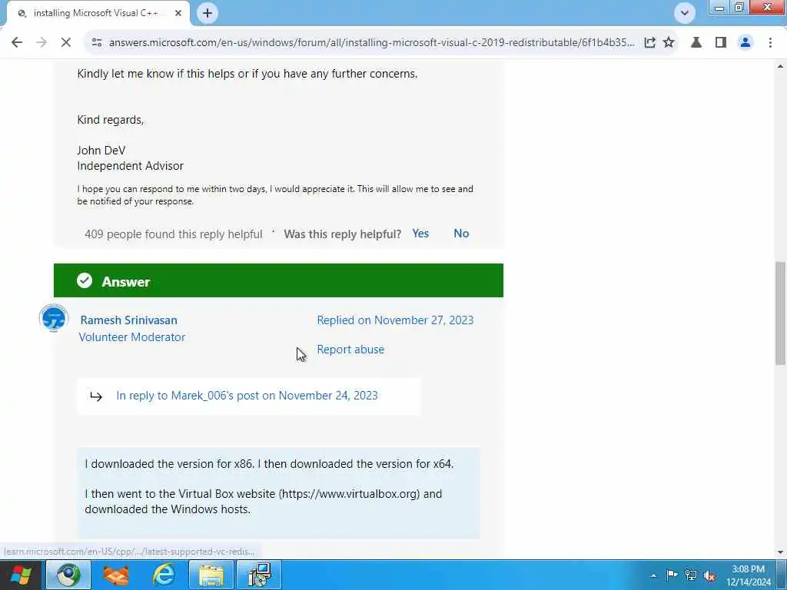Toggle the browser side panel
Screen dimensions: 787x590
pyautogui.click(x=721, y=43)
